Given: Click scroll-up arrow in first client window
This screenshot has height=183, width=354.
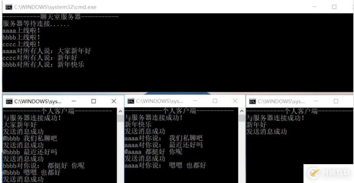Looking at the screenshot, I should coord(120,111).
